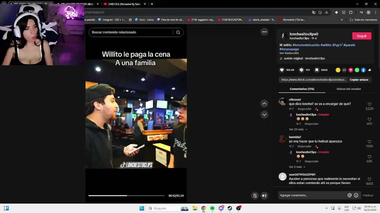
Task: Open Spotify from taskbar
Action: pos(212,208)
